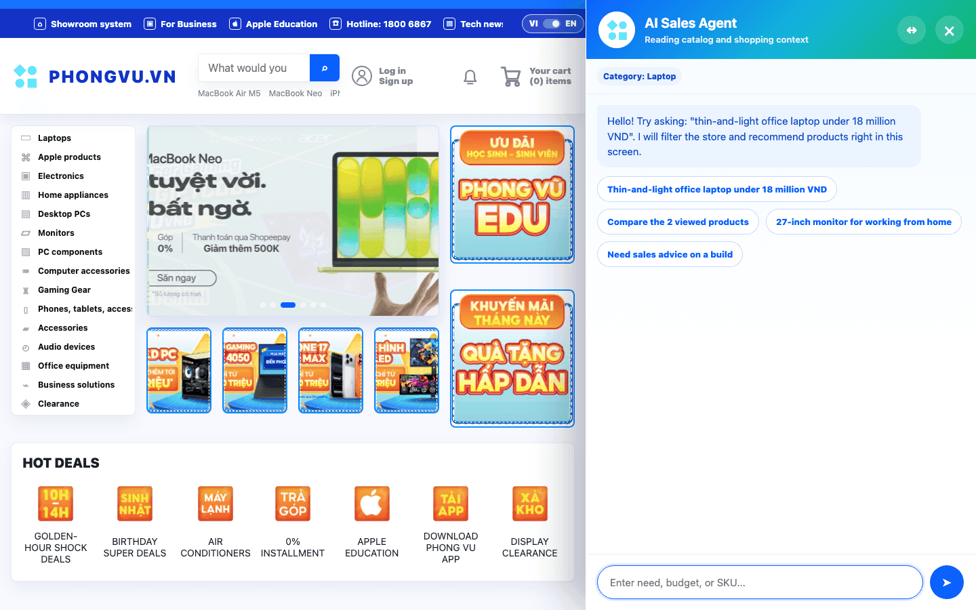Click 0% Installment deal icon
Image resolution: width=976 pixels, height=610 pixels.
click(293, 504)
